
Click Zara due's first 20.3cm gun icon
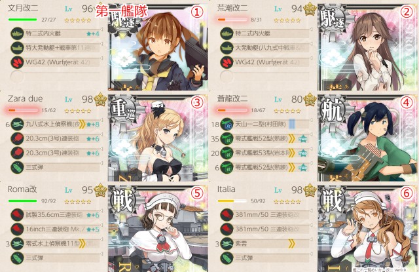pyautogui.click(x=17, y=139)
